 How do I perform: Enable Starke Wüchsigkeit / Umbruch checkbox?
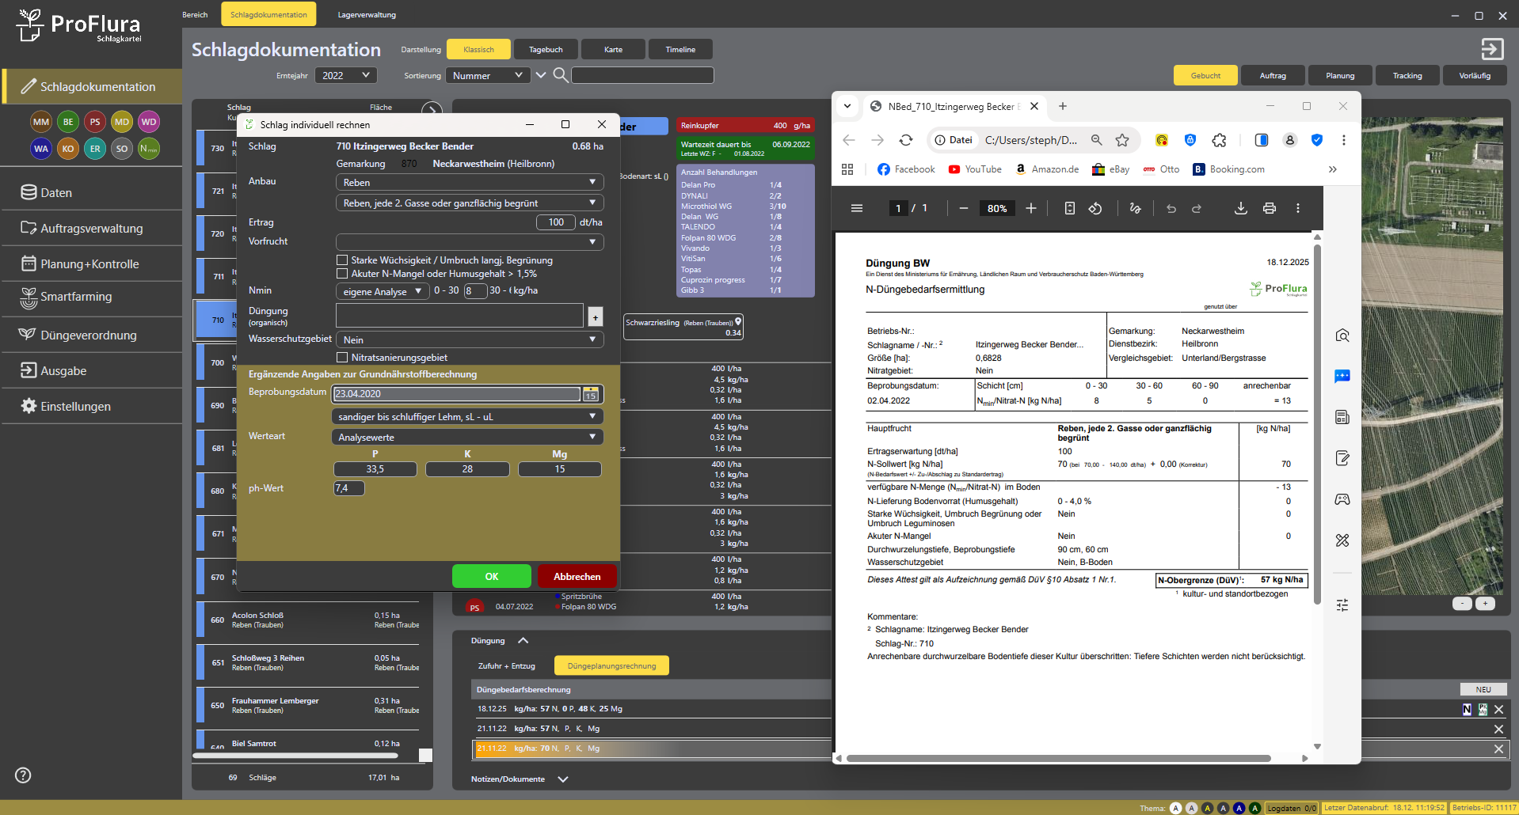[x=342, y=260]
